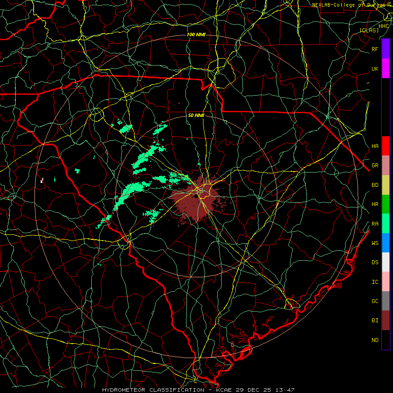Click the 'IC' legend label
This screenshot has height=393, width=393.
375,282
